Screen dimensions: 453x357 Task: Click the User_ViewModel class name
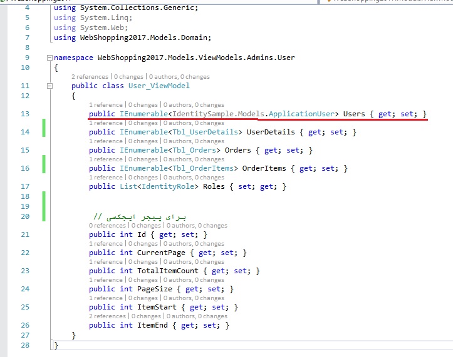159,86
